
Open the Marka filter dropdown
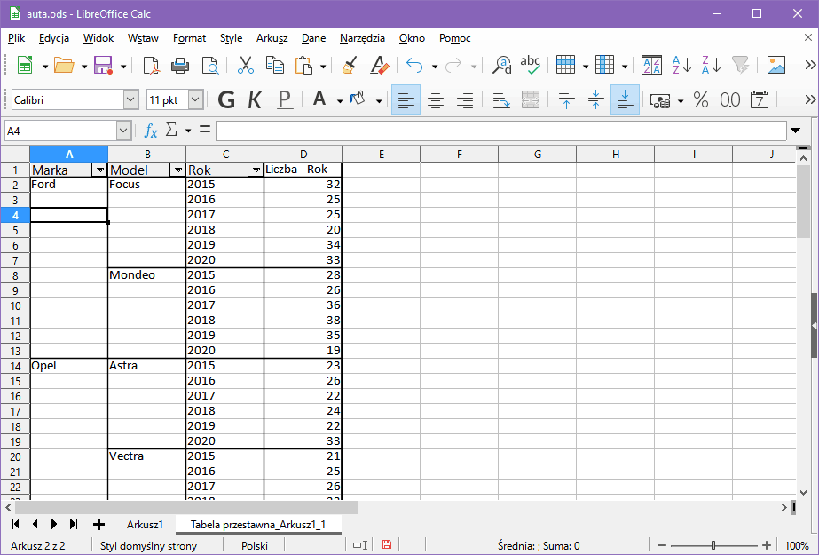[99, 170]
